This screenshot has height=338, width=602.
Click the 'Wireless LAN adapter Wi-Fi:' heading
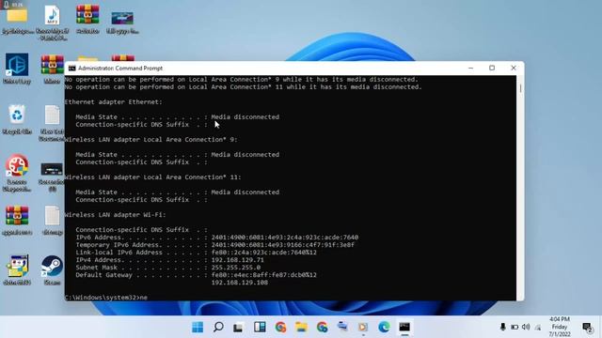[115, 215]
